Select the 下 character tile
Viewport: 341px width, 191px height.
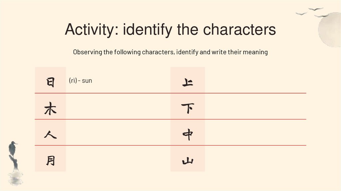pyautogui.click(x=187, y=109)
